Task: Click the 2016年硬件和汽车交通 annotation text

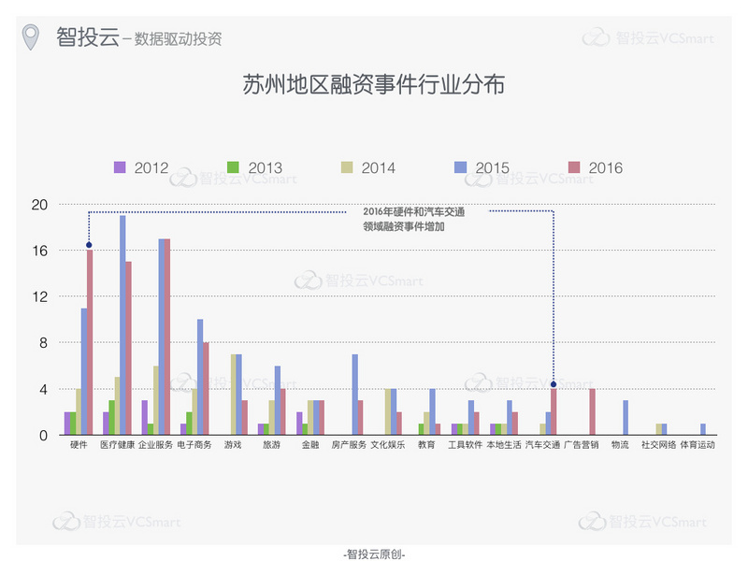Action: pyautogui.click(x=413, y=212)
